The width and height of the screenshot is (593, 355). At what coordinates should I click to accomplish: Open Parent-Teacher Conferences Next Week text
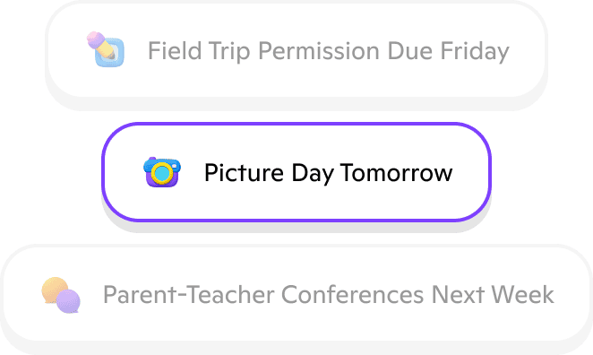click(329, 294)
